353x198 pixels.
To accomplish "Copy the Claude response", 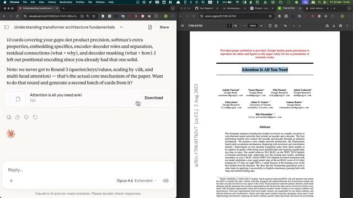I will pyautogui.click(x=9, y=117).
